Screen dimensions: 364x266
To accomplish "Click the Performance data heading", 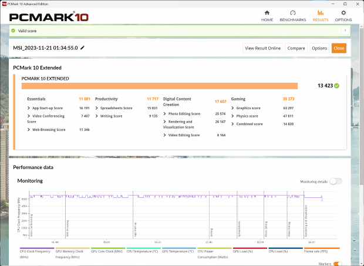I will point(33,167).
